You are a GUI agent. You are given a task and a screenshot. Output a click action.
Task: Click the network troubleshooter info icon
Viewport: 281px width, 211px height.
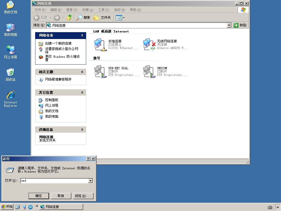tap(41, 80)
